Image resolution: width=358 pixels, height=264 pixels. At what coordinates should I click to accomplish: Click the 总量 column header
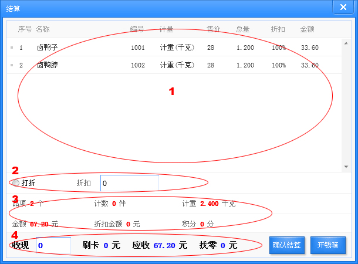pos(243,29)
